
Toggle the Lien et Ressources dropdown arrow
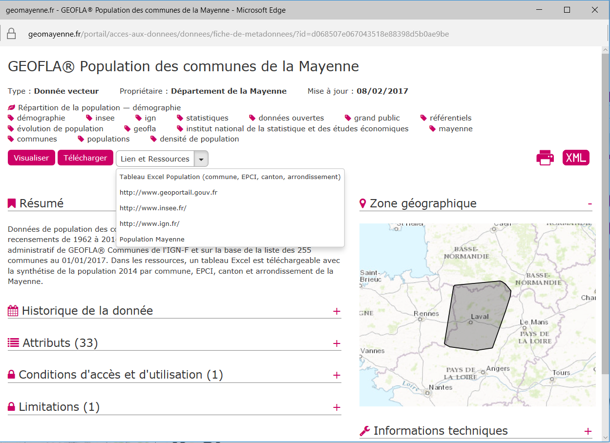[x=201, y=159]
